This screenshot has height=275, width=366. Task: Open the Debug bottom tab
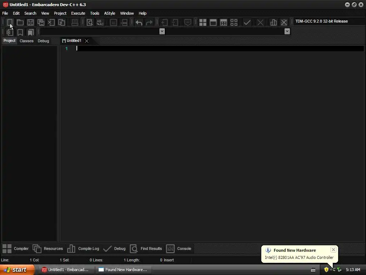point(114,249)
